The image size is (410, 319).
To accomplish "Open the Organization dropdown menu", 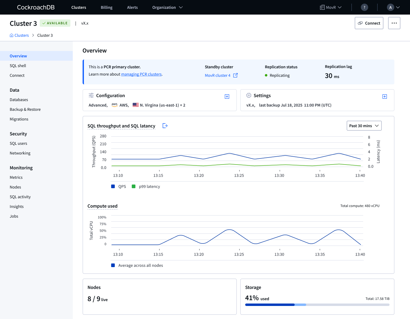I will 167,7.
